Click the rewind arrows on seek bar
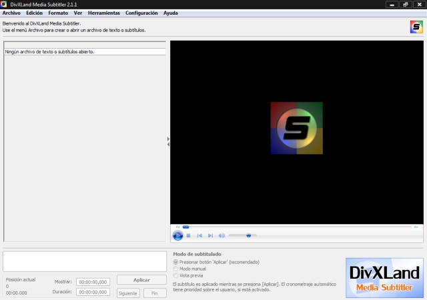Image resolution: width=427 pixels, height=300 pixels. tap(177, 227)
